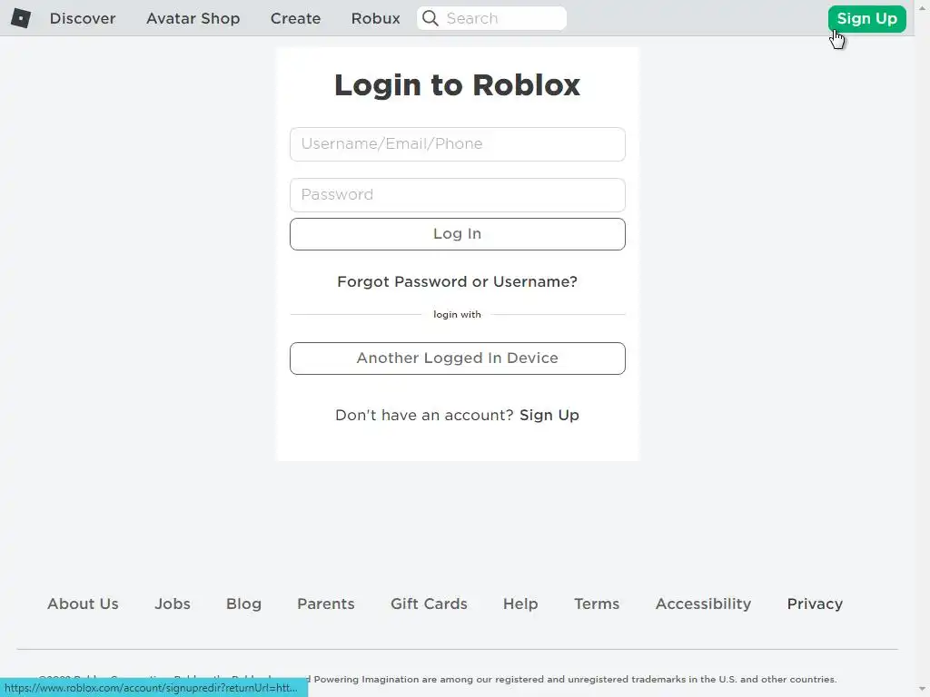Click the Roblox logo icon
This screenshot has height=697, width=930.
[21, 18]
